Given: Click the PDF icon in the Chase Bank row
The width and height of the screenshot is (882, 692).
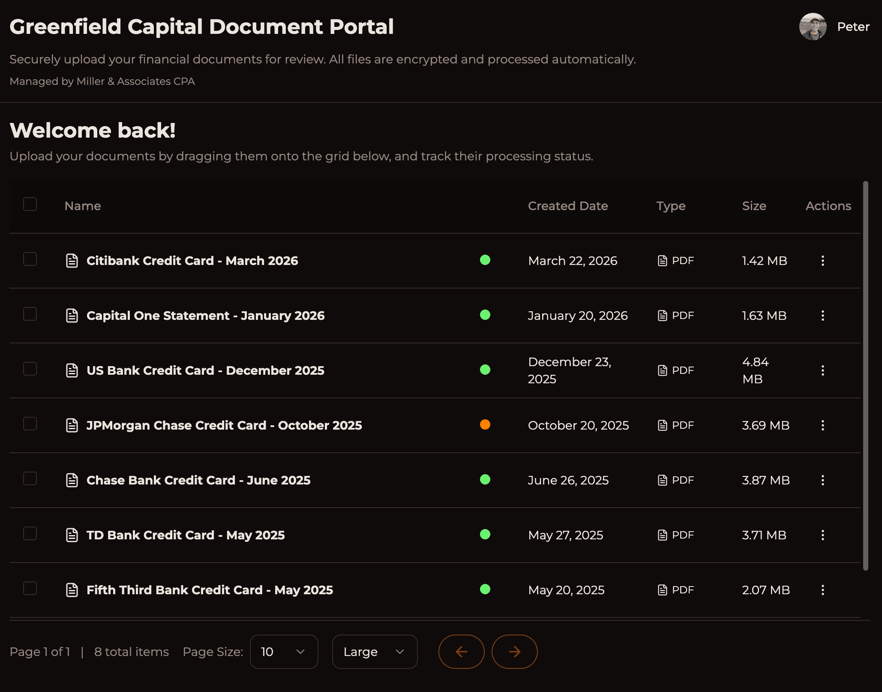Looking at the screenshot, I should (x=663, y=480).
